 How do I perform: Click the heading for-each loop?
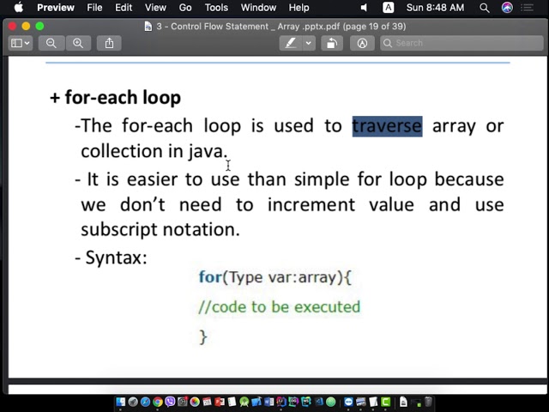tap(123, 97)
